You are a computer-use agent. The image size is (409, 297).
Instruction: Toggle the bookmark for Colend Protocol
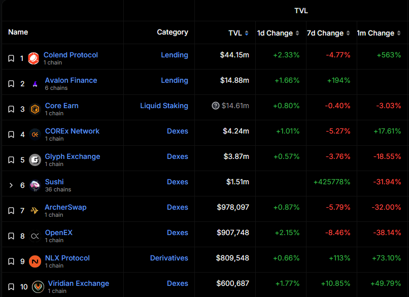point(11,58)
